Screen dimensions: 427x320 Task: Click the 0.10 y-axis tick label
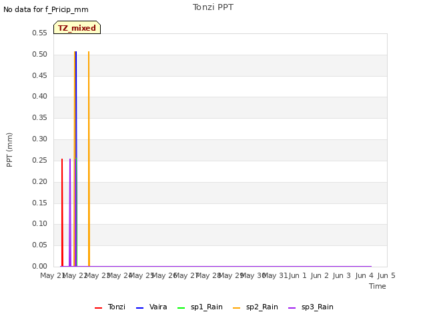[40, 224]
